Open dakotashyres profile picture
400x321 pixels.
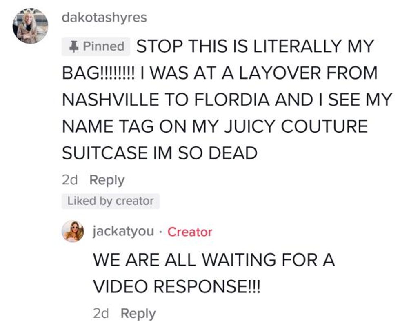pyautogui.click(x=30, y=26)
